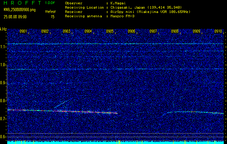Click the meteor label above the count
Screen dimensions: 227x144
coord(51,12)
